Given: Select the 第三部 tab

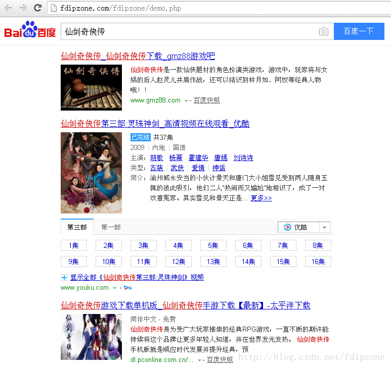Looking at the screenshot, I should tap(77, 227).
